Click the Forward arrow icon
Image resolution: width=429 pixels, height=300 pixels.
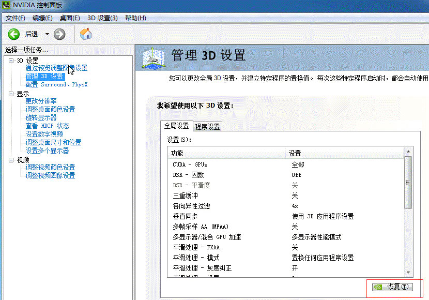point(59,34)
